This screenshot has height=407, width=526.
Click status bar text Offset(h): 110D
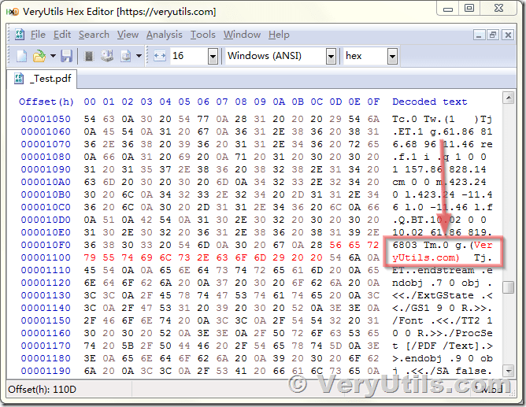click(x=42, y=390)
